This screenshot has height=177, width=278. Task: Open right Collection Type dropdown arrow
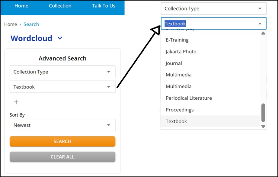click(260, 9)
